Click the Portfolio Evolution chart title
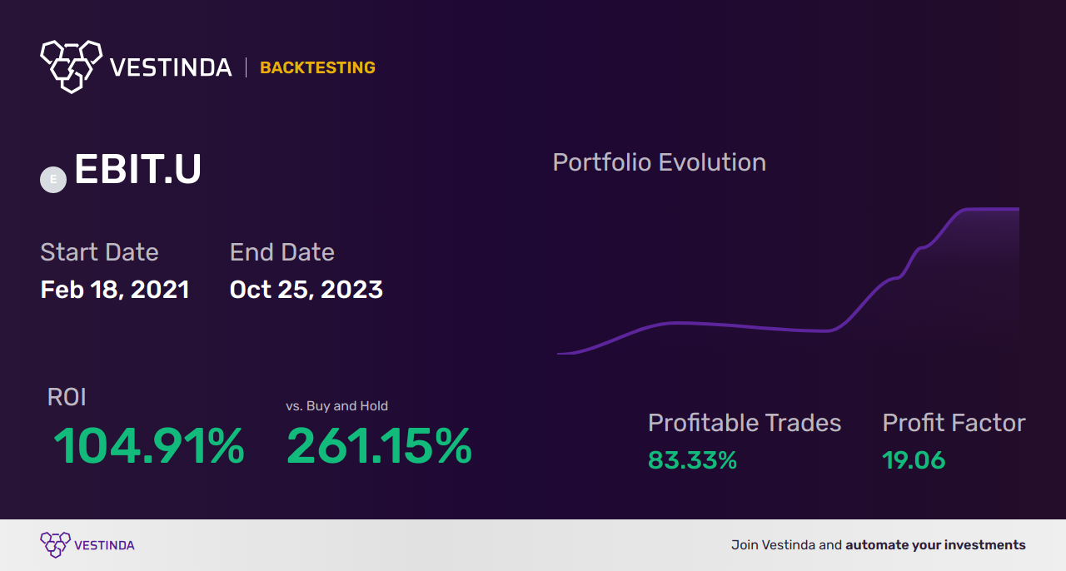This screenshot has height=571, width=1066. [x=659, y=162]
